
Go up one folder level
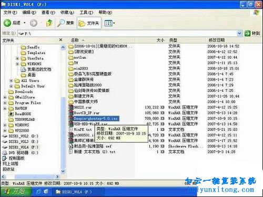[49, 23]
